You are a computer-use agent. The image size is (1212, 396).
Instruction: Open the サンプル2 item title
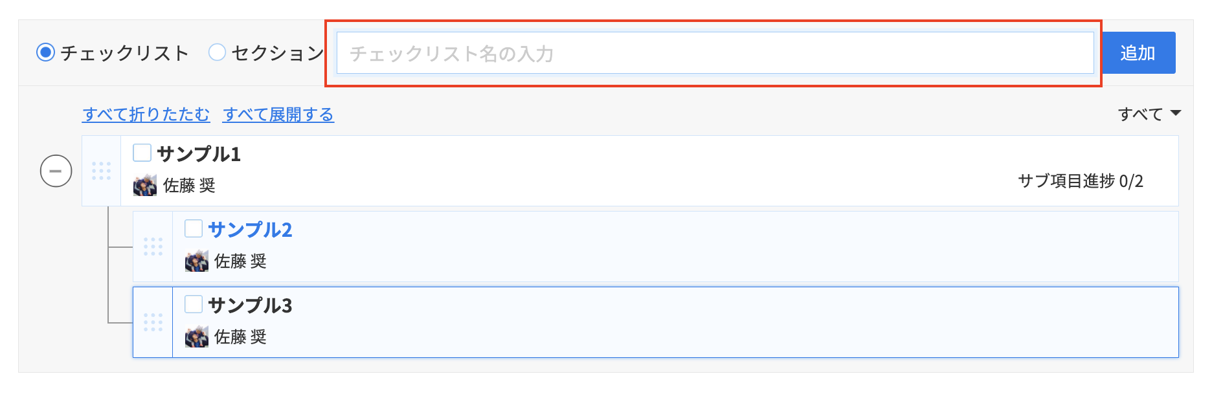tap(250, 230)
